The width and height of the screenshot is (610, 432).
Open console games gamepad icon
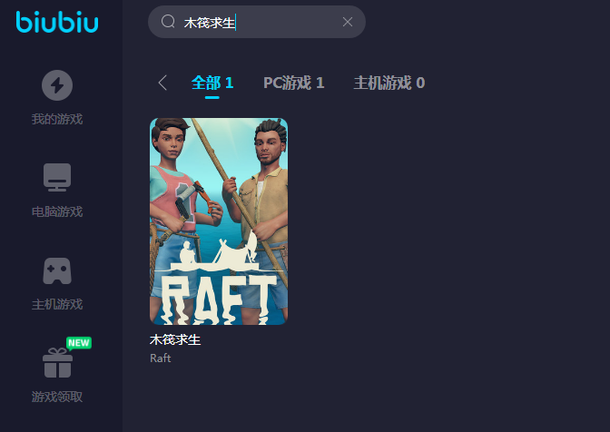pyautogui.click(x=57, y=270)
